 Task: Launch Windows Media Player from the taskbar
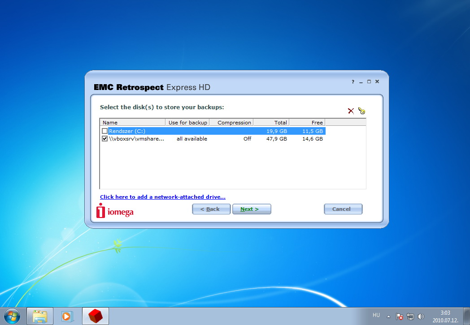click(x=67, y=316)
